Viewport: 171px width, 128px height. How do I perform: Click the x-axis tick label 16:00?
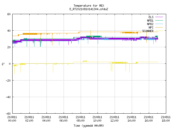(x=149, y=121)
